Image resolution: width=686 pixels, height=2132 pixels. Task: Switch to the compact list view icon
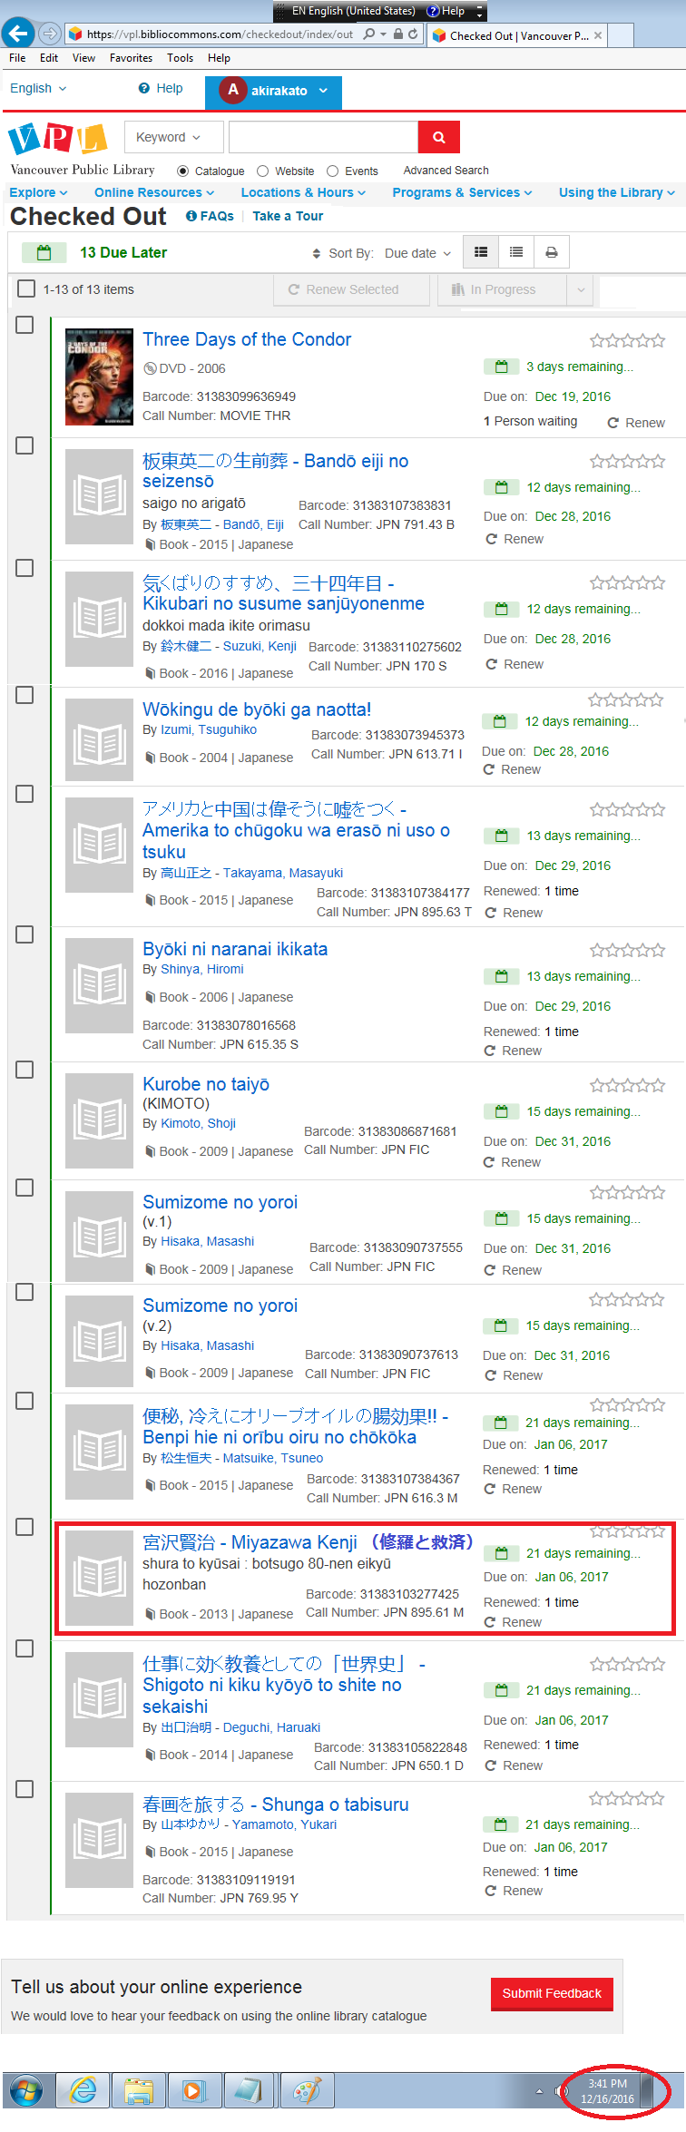(516, 252)
